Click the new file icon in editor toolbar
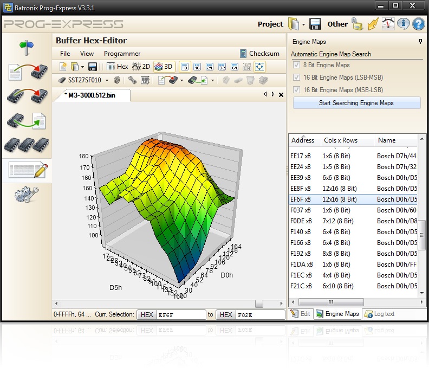This screenshot has width=429, height=368. pyautogui.click(x=63, y=67)
